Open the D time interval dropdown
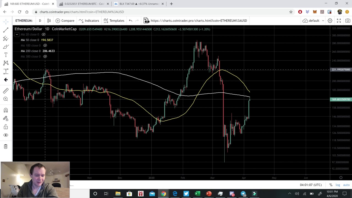Viewport: 352px width, 198px height. [x=40, y=21]
